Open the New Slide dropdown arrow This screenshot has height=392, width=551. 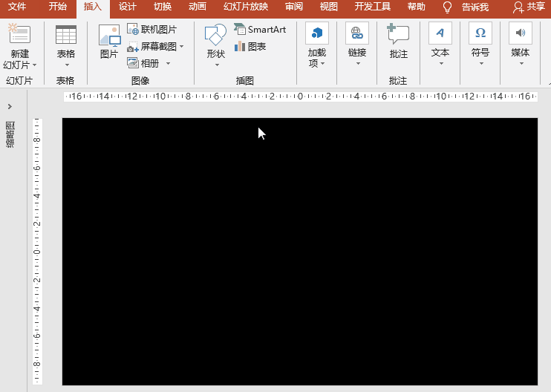tap(34, 65)
